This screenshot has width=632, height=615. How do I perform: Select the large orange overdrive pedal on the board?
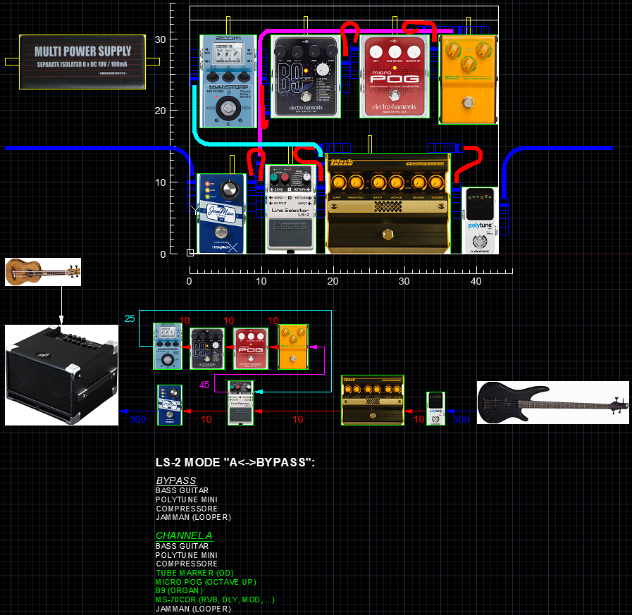pos(467,80)
